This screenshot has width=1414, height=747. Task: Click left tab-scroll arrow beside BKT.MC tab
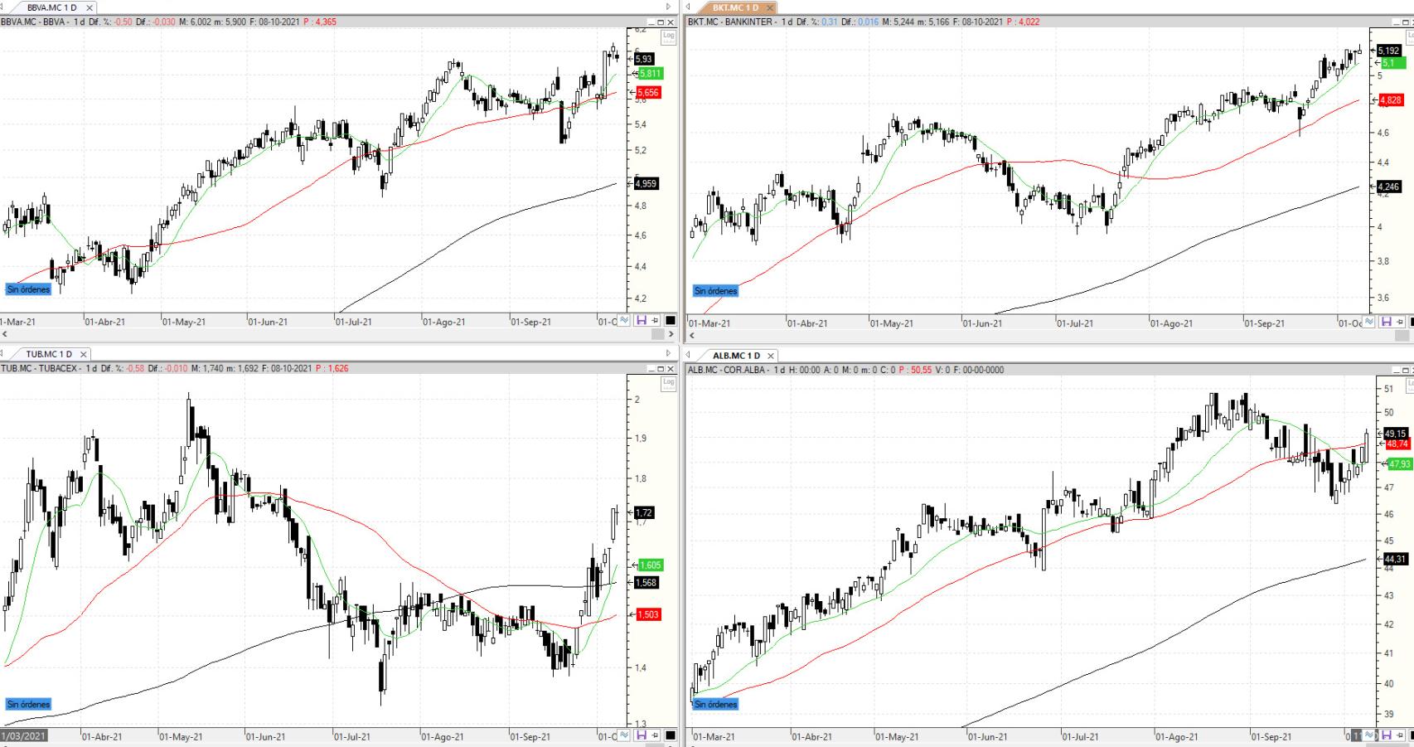(688, 7)
